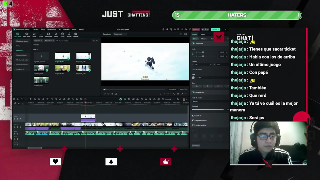
Task: Open the Transiciones panel
Action: pyautogui.click(x=48, y=35)
